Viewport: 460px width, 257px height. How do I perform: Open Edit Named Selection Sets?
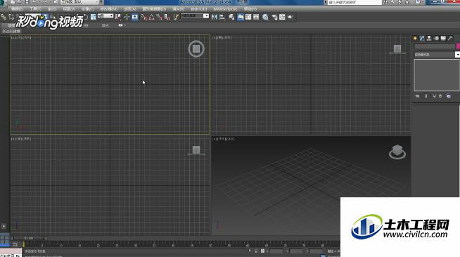click(x=176, y=17)
